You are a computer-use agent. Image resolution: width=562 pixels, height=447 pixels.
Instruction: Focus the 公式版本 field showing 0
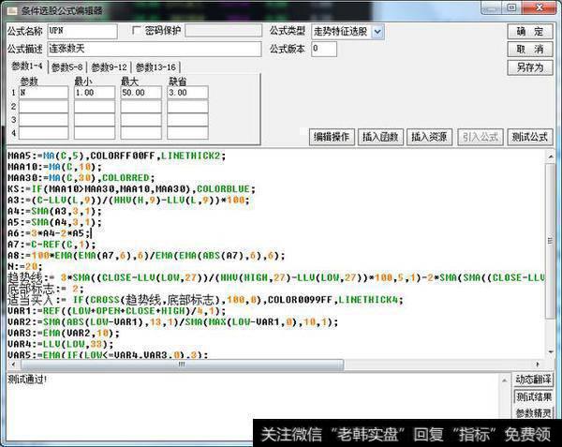click(x=324, y=49)
